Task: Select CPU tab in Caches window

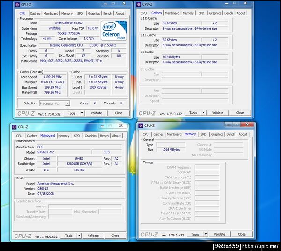Action: click(144, 13)
